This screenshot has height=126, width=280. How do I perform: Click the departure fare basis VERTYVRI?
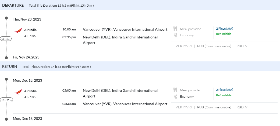point(183,46)
